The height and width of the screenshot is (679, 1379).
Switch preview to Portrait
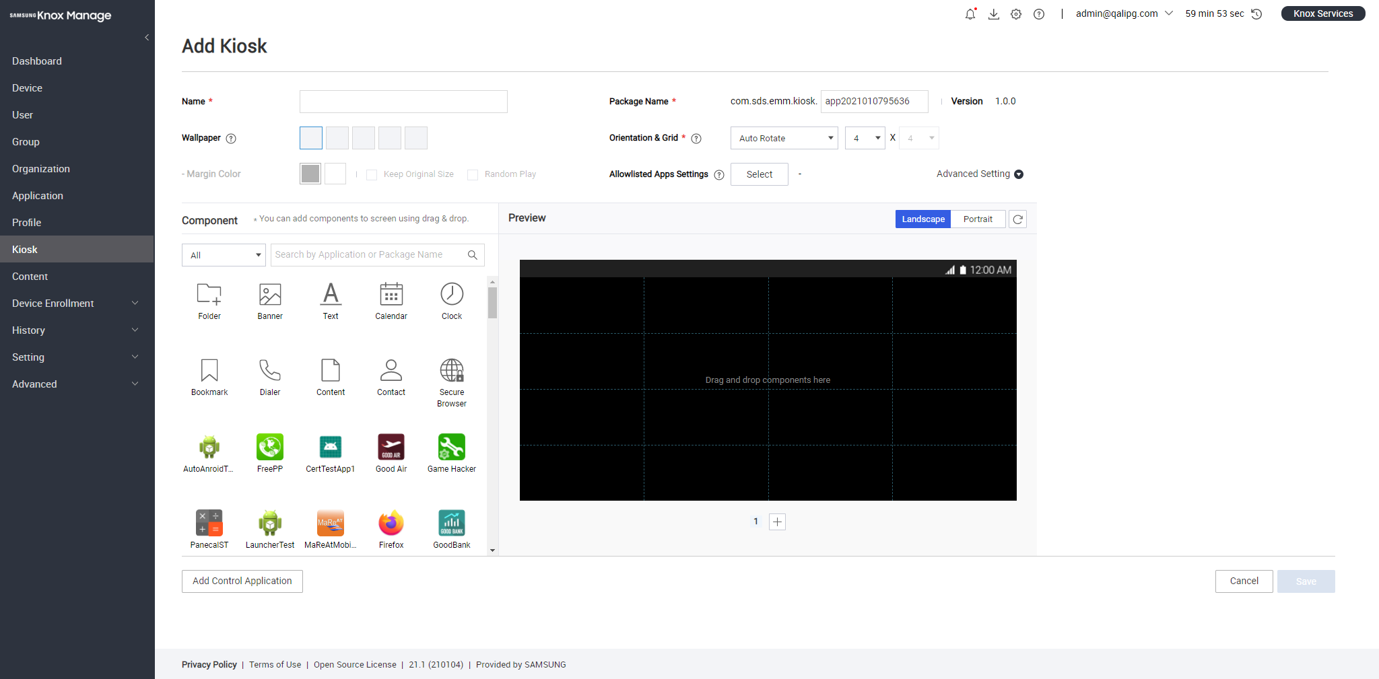pyautogui.click(x=978, y=219)
